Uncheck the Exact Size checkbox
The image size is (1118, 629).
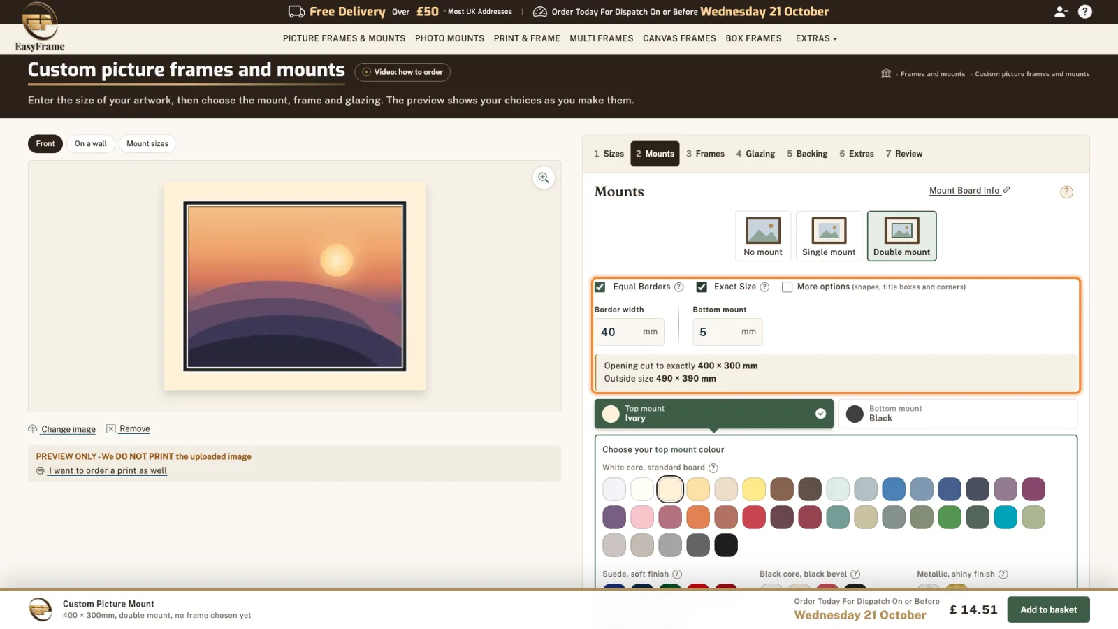702,287
